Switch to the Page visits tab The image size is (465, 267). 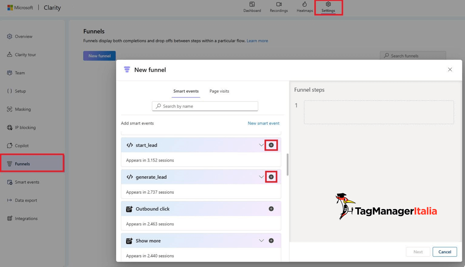tap(219, 91)
